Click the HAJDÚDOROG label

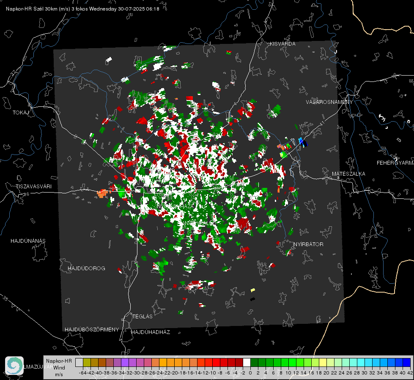[x=86, y=269]
